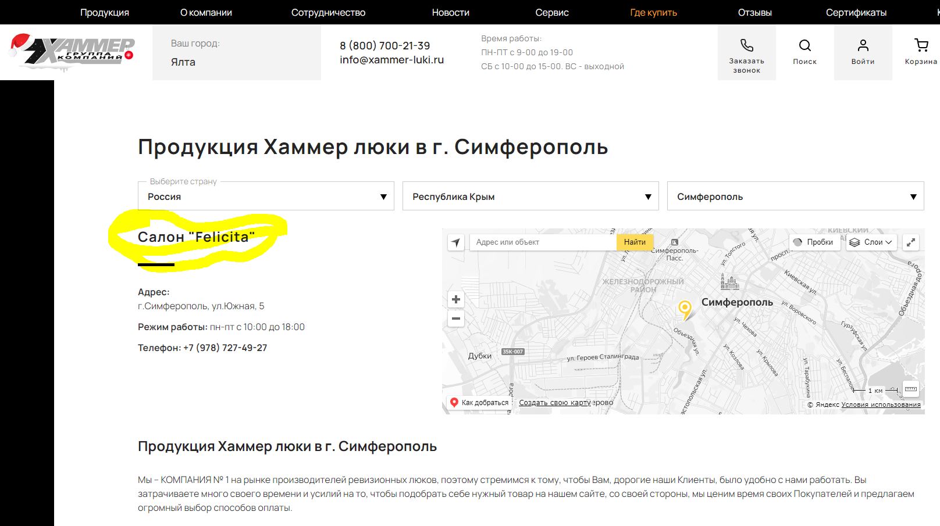
Task: Click the Яндекс copyright label
Action: coord(823,405)
